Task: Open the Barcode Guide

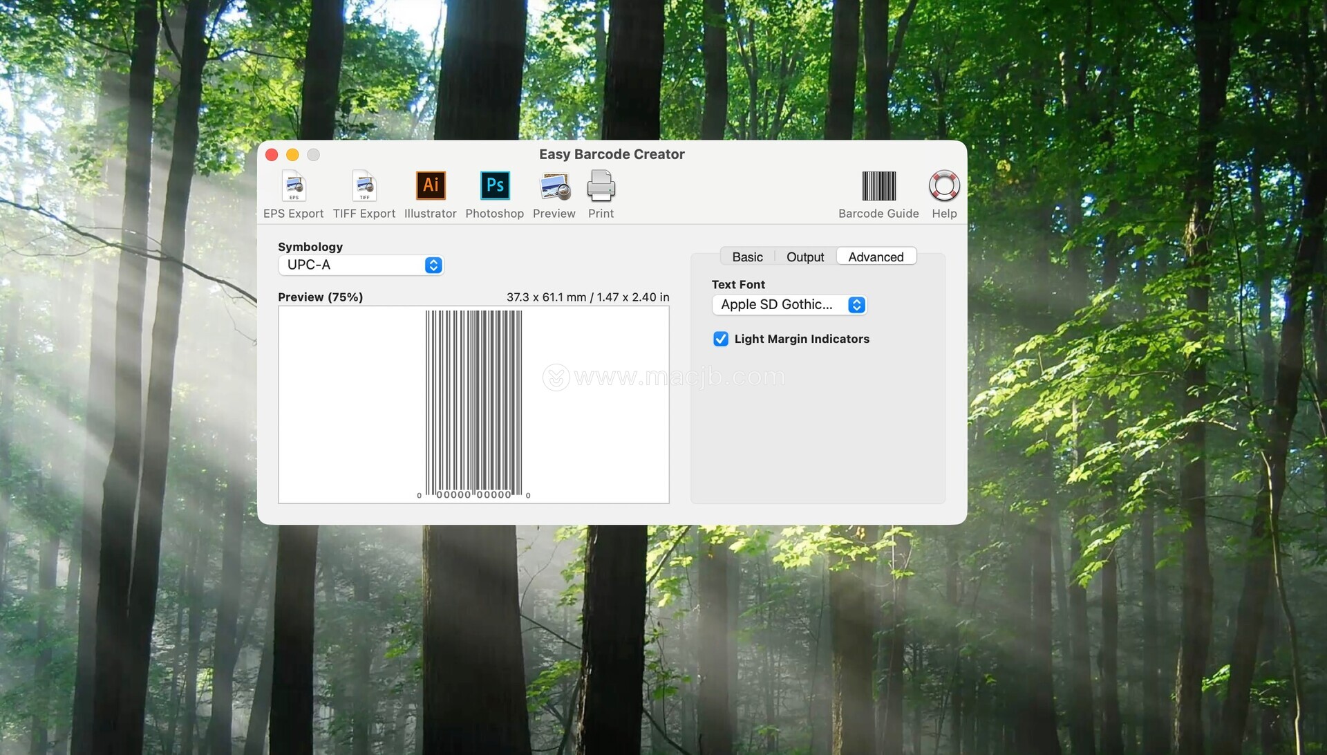Action: (x=878, y=186)
